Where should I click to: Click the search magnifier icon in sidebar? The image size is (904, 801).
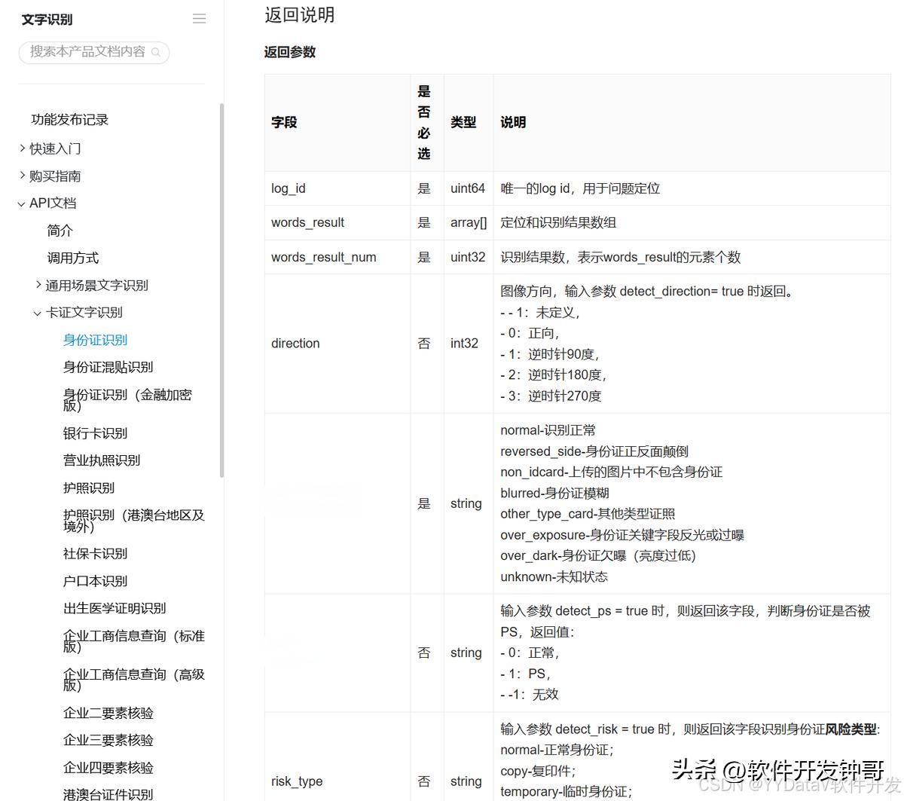tap(157, 53)
